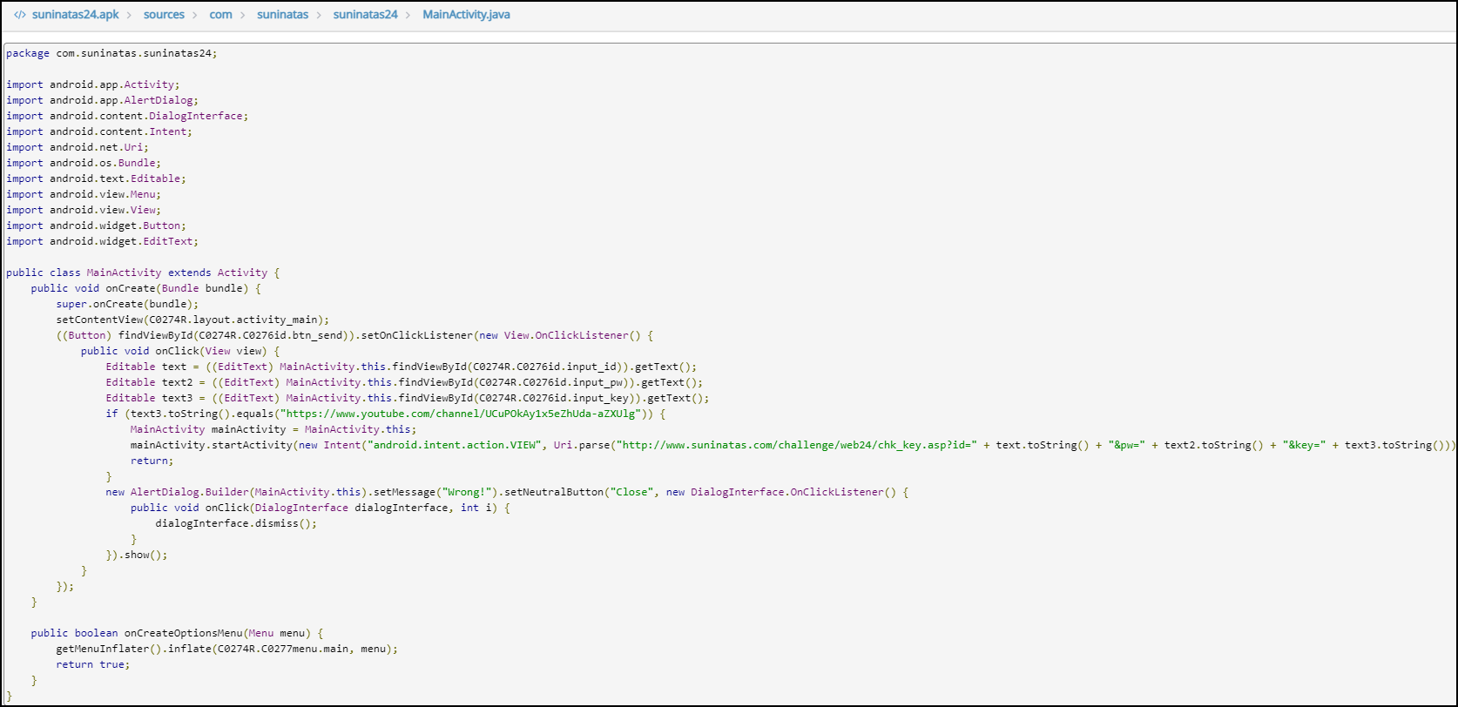
Task: Go to the com breadcrumb folder
Action: (x=220, y=15)
